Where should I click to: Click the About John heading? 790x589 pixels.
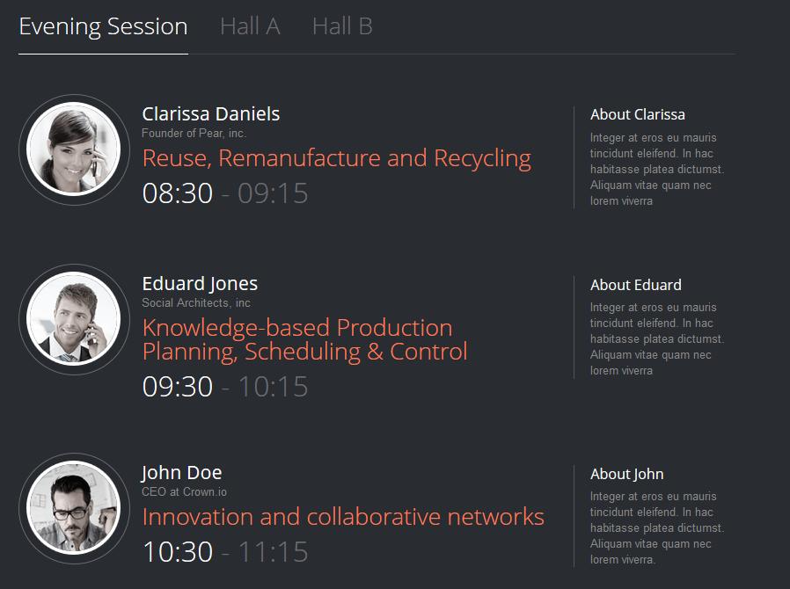626,474
